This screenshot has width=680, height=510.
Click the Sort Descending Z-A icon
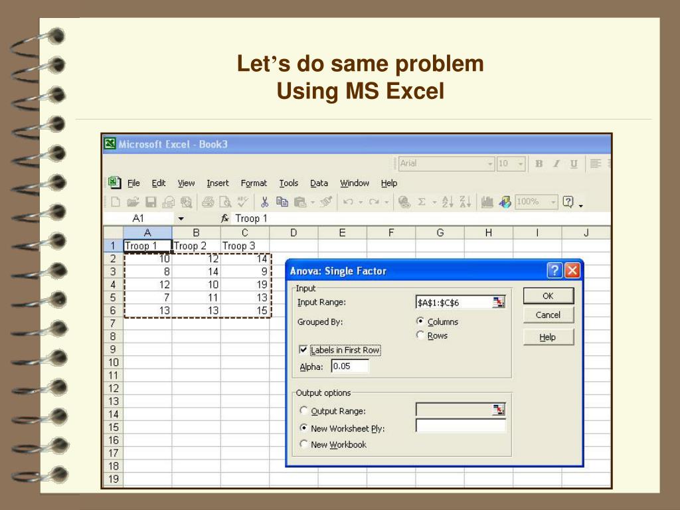pyautogui.click(x=466, y=202)
